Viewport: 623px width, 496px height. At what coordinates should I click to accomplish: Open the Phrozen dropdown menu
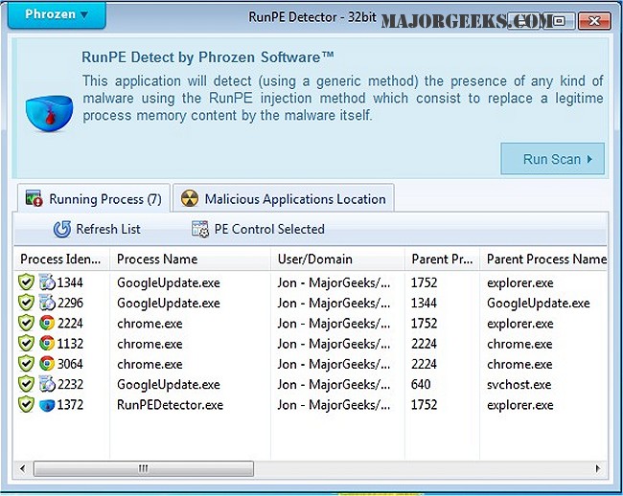click(57, 14)
